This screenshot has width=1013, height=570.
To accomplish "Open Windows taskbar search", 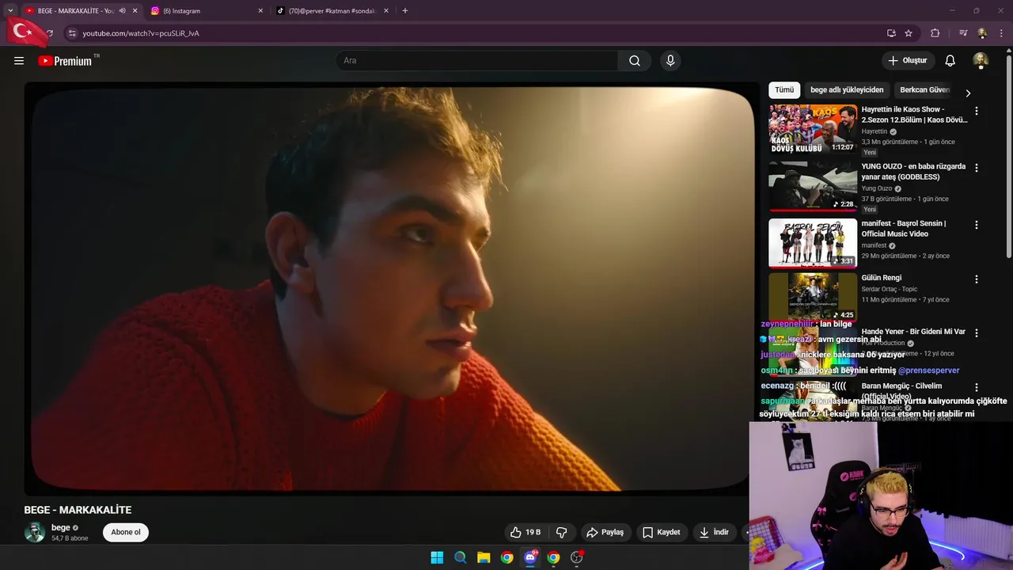I will 460,557.
